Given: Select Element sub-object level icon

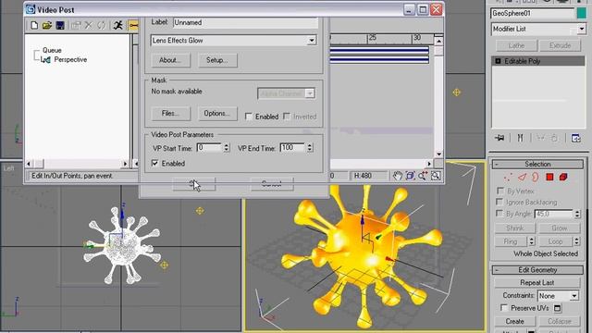Looking at the screenshot, I should click(563, 177).
